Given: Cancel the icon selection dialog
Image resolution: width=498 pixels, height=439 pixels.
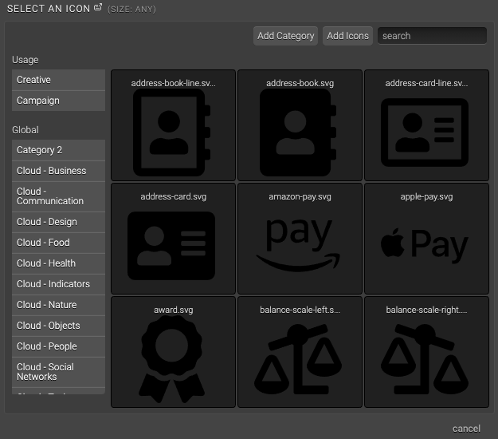Looking at the screenshot, I should click(x=466, y=429).
